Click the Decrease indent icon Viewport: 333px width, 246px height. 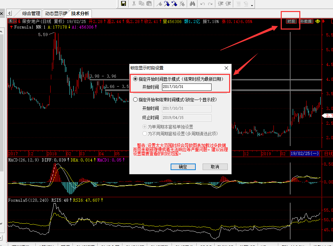tap(228, 3)
